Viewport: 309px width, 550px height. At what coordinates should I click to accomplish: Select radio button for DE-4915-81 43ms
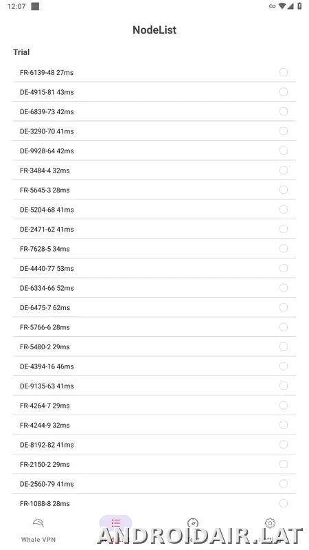284,92
